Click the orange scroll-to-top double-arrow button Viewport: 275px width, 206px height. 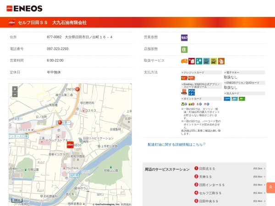click(x=270, y=188)
